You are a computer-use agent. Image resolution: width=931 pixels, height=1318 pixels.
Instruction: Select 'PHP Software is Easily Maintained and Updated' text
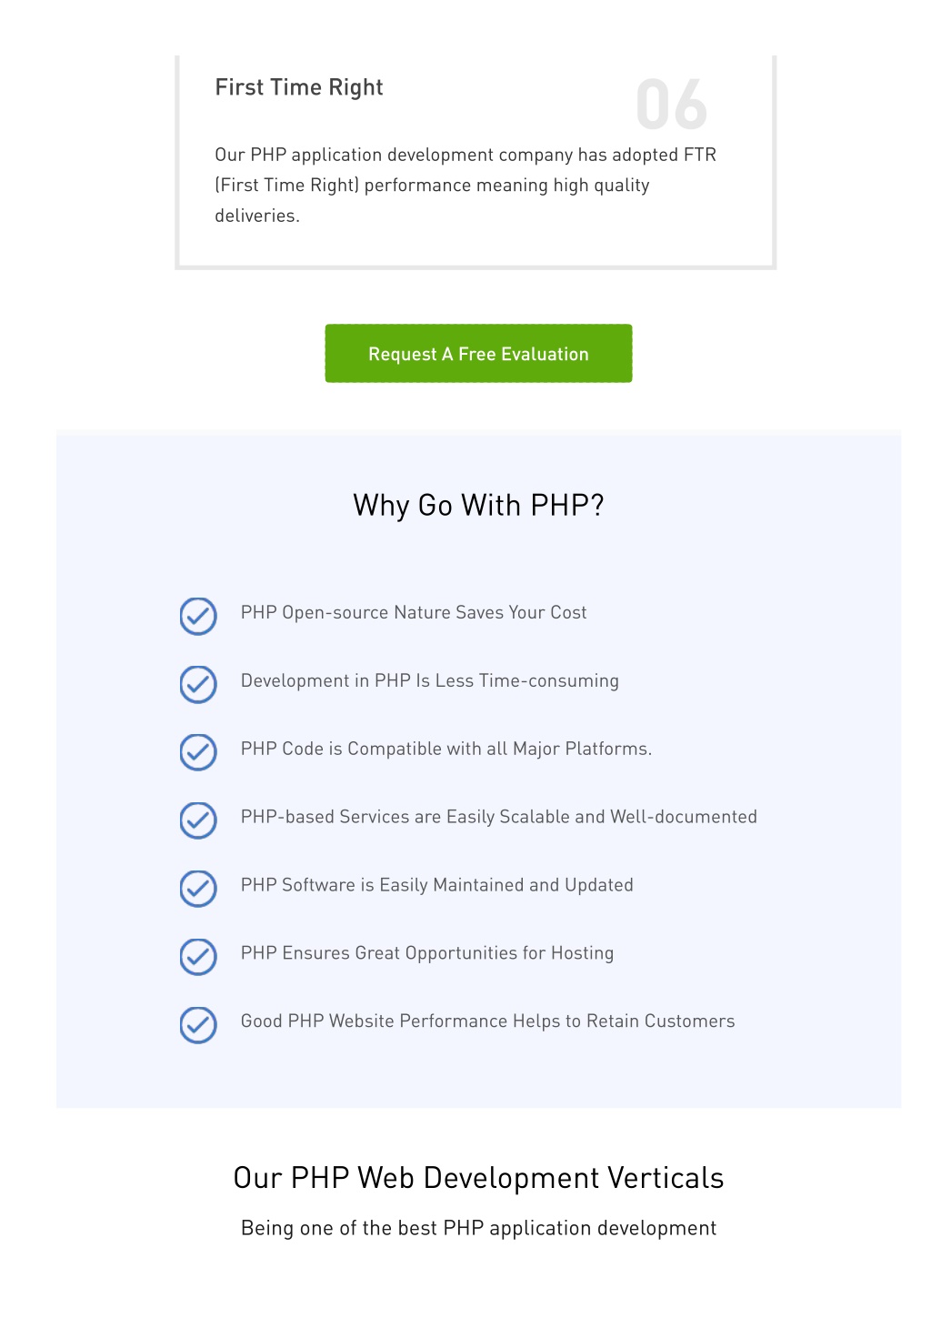pyautogui.click(x=437, y=885)
